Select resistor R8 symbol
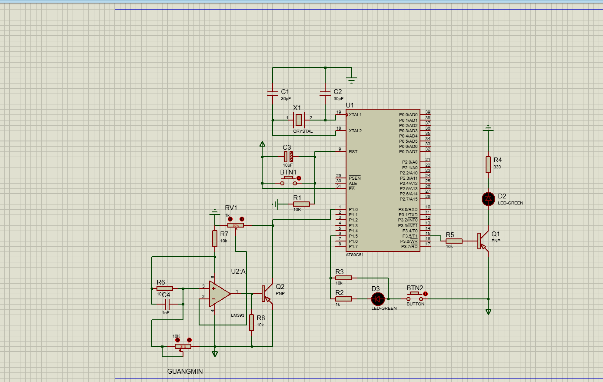 [x=252, y=322]
